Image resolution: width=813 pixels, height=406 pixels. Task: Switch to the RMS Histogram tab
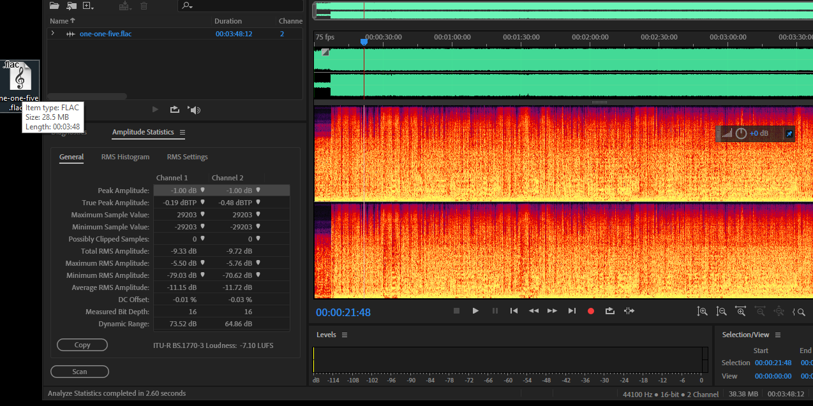[x=125, y=157]
